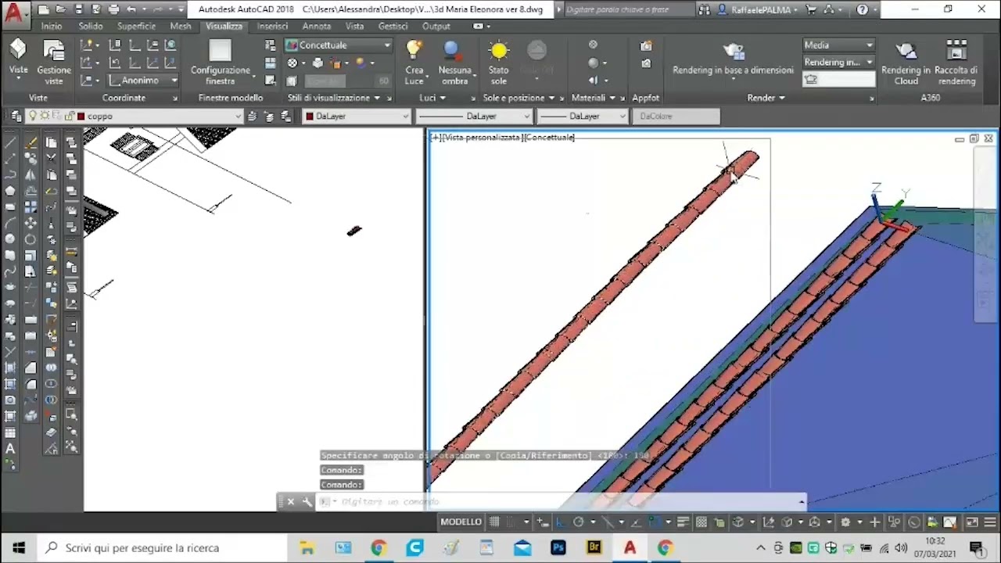Viewport: 1001px width, 563px height.
Task: Click the print icon in quick access toolbar
Action: [x=114, y=10]
